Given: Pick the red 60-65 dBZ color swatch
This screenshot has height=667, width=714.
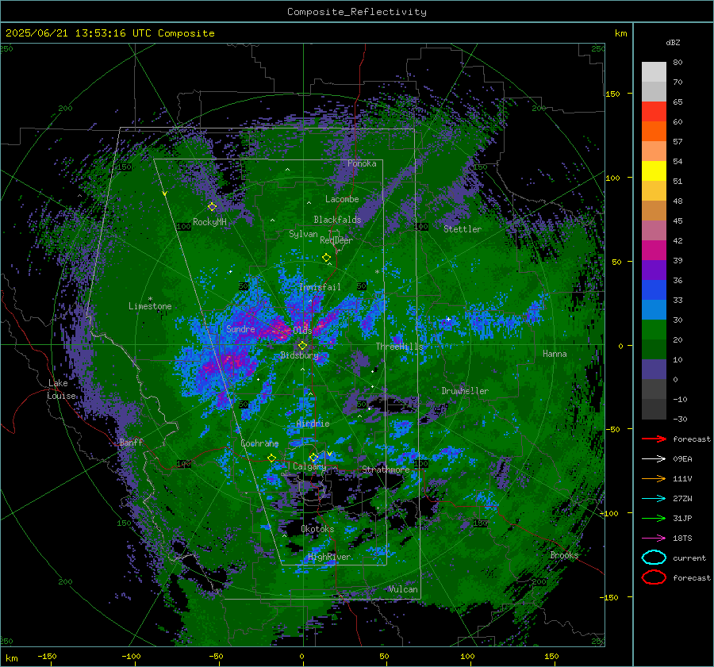Looking at the screenshot, I should point(654,112).
